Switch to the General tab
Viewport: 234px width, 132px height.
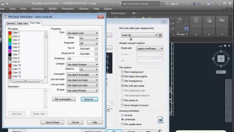click(11, 23)
